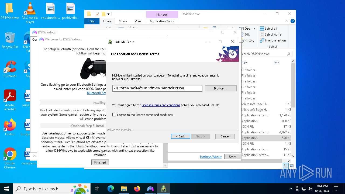345x194 pixels.
Task: Open the notification center icon
Action: pyautogui.click(x=336, y=189)
